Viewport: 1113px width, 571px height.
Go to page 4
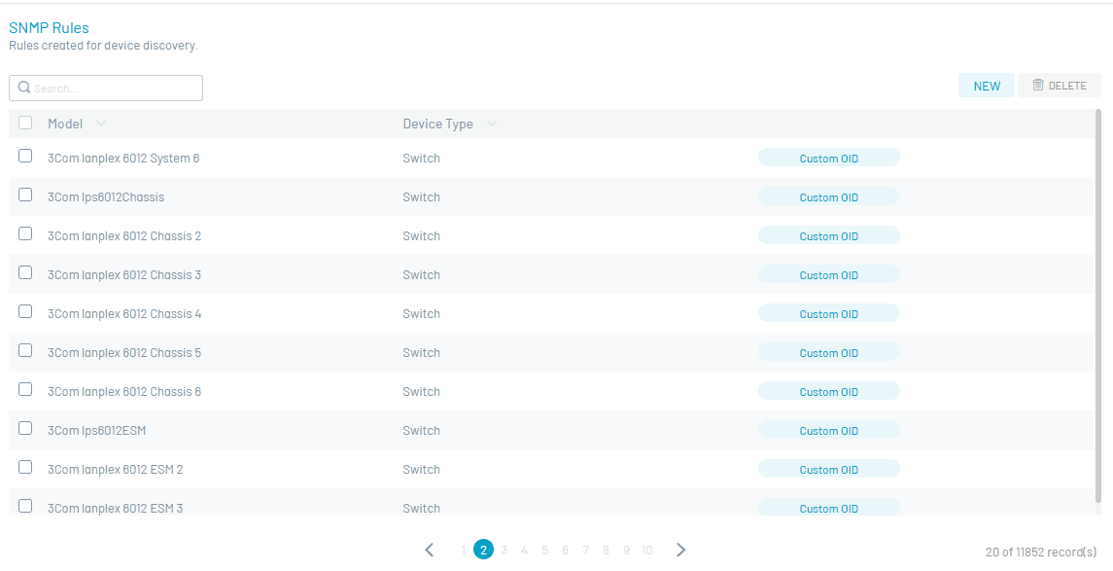(x=525, y=550)
